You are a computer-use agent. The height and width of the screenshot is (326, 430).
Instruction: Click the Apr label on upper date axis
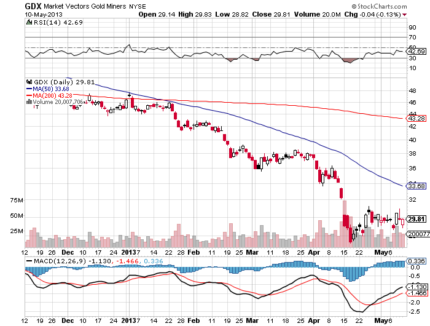(314, 252)
